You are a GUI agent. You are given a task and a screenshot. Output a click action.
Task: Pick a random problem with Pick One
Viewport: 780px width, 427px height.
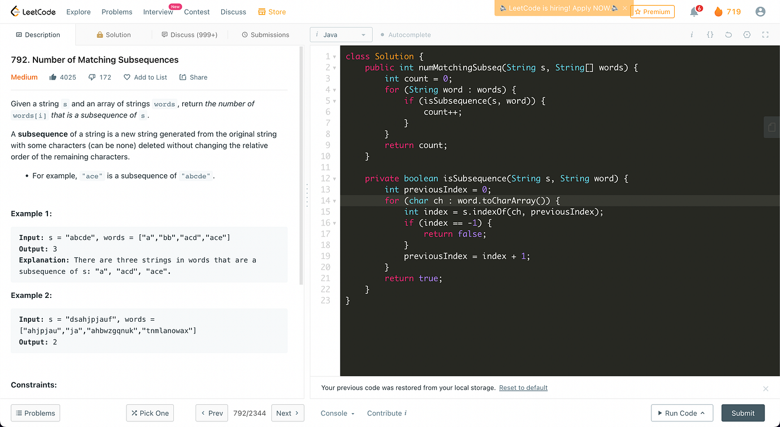tap(150, 413)
